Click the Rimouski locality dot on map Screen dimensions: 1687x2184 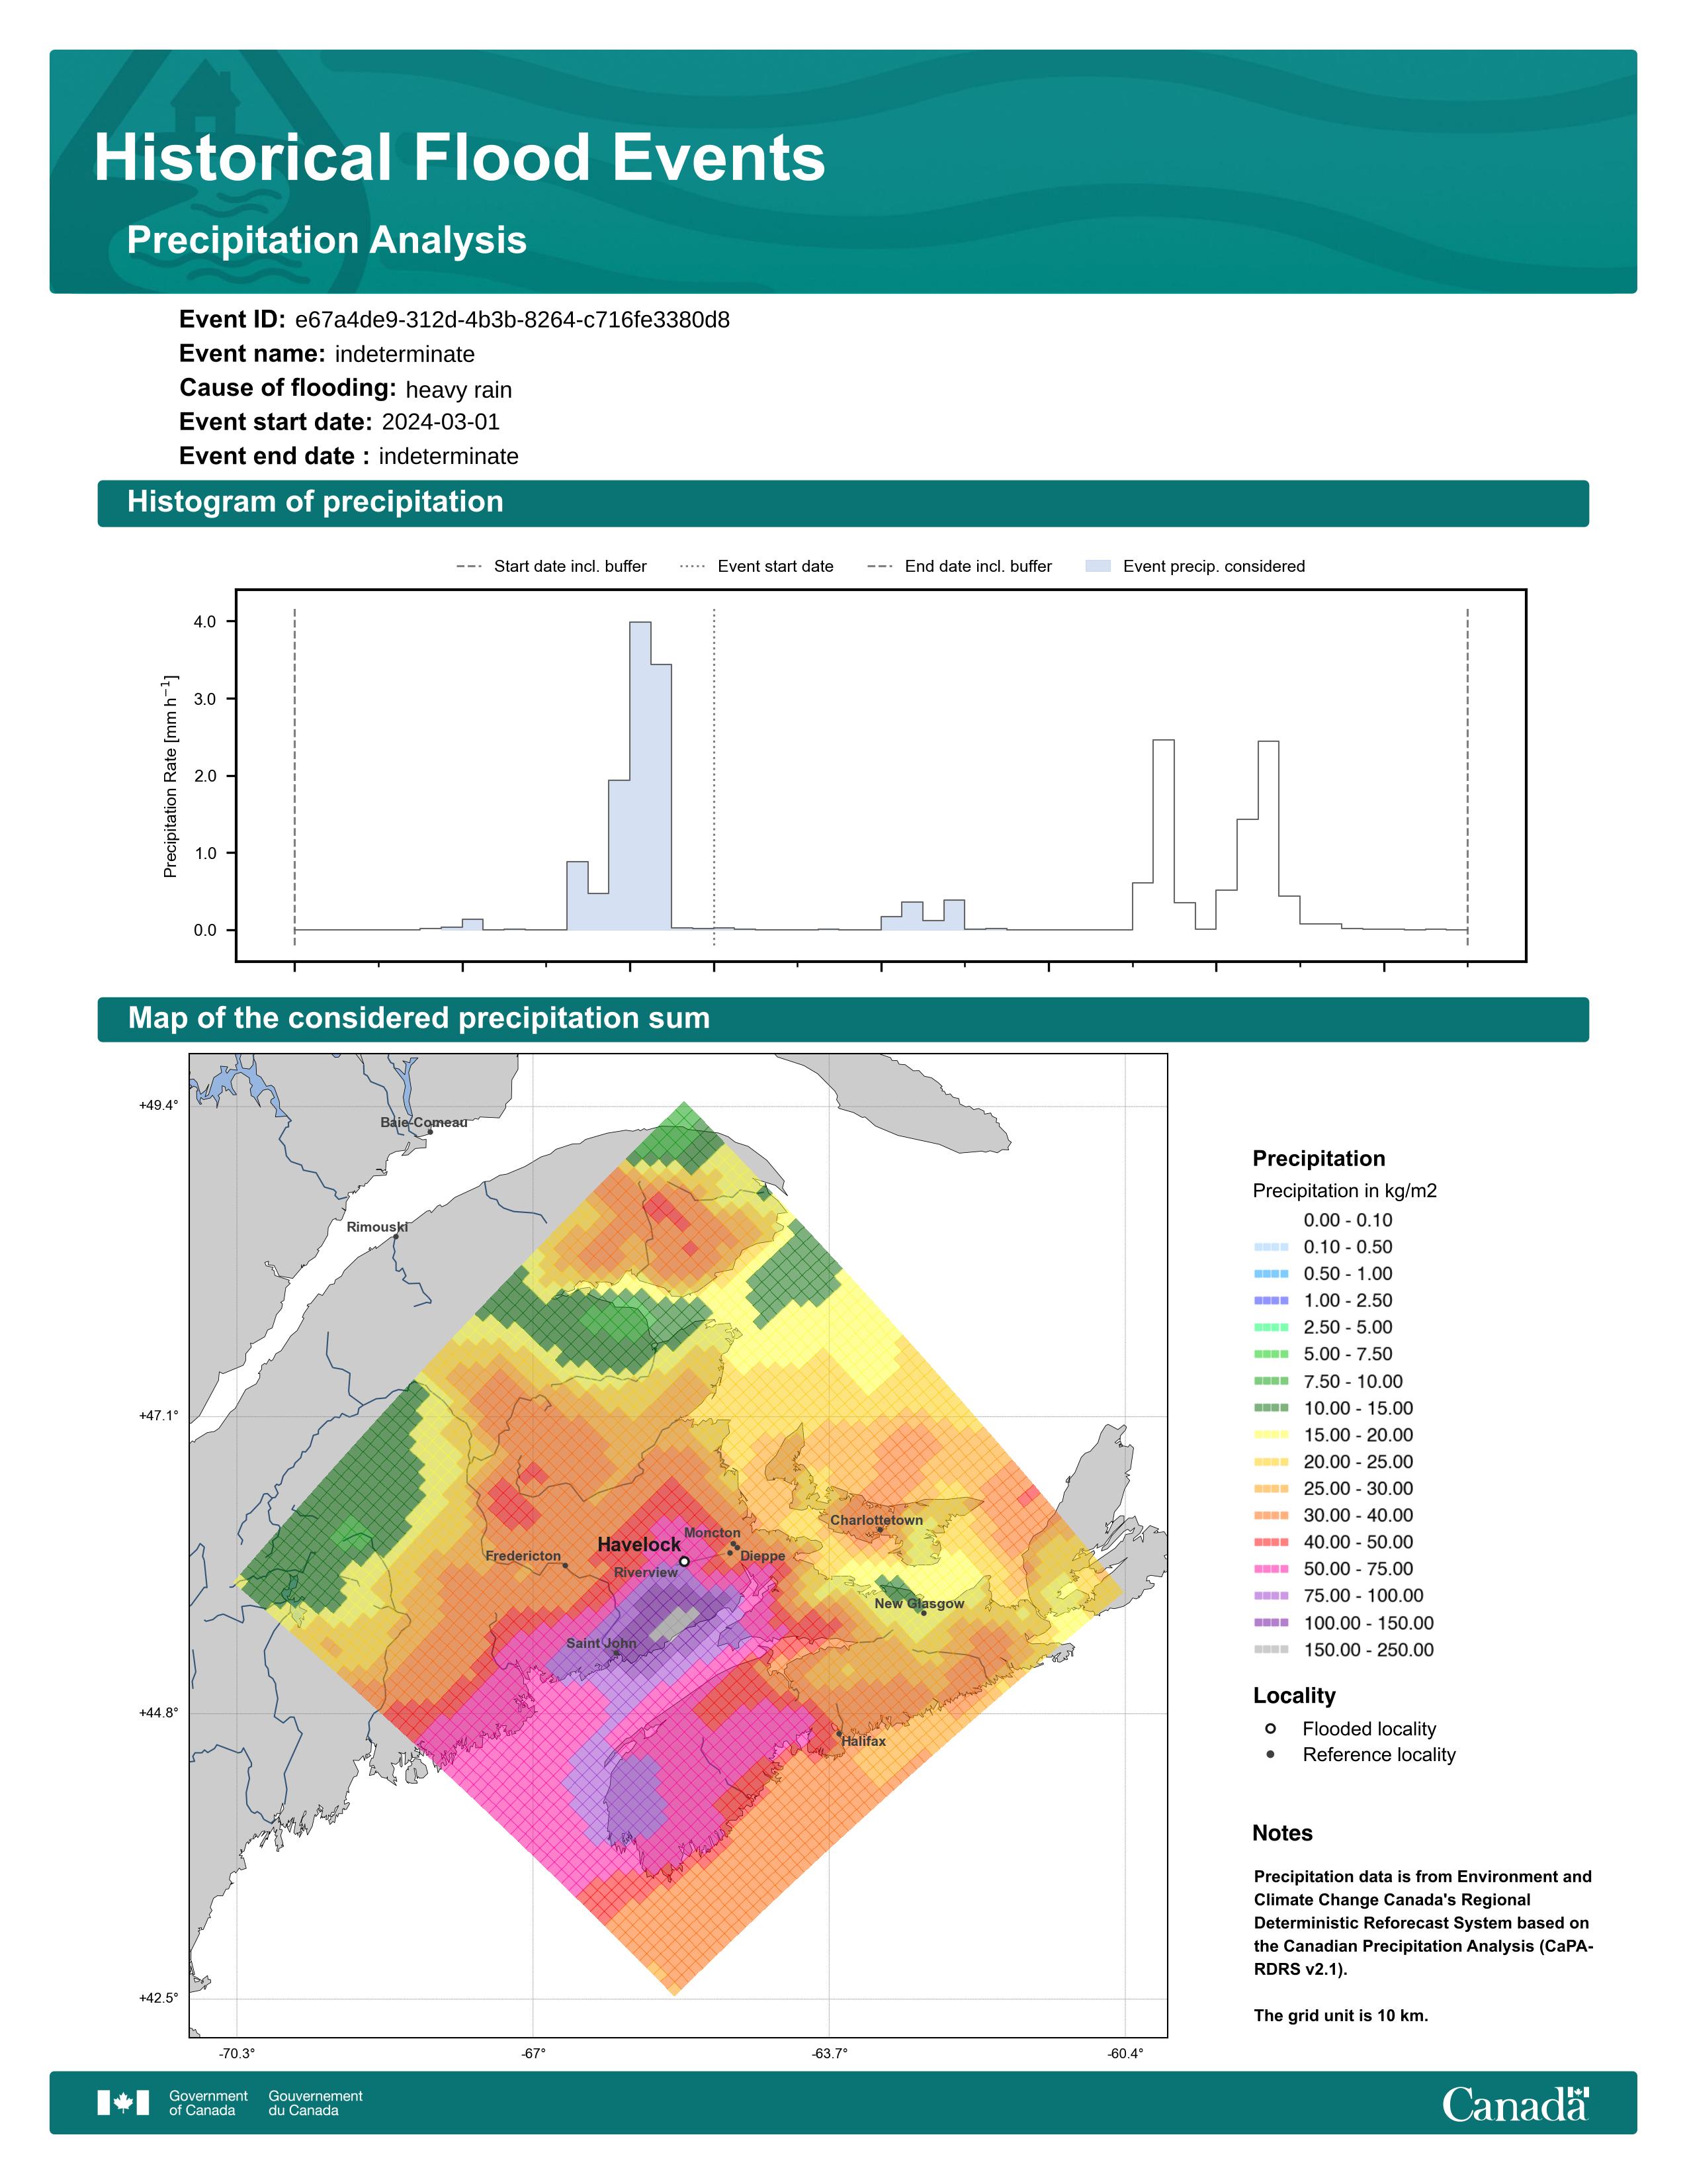[x=395, y=1236]
